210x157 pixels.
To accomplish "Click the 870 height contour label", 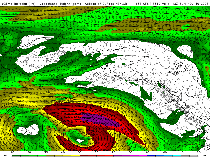I will click(x=41, y=87).
